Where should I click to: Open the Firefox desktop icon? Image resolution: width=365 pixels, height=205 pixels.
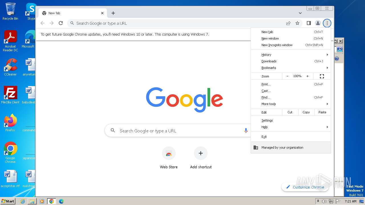10,123
